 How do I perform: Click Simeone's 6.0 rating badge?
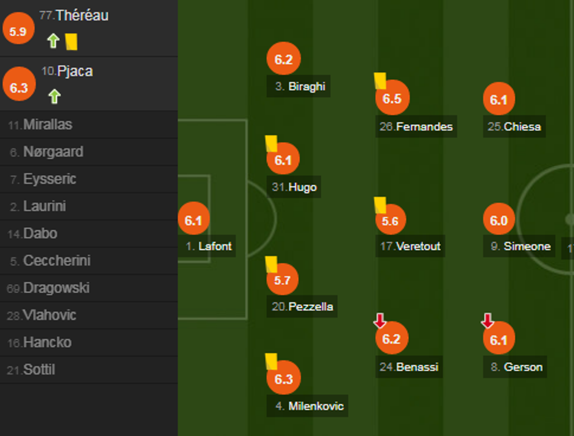(x=498, y=220)
